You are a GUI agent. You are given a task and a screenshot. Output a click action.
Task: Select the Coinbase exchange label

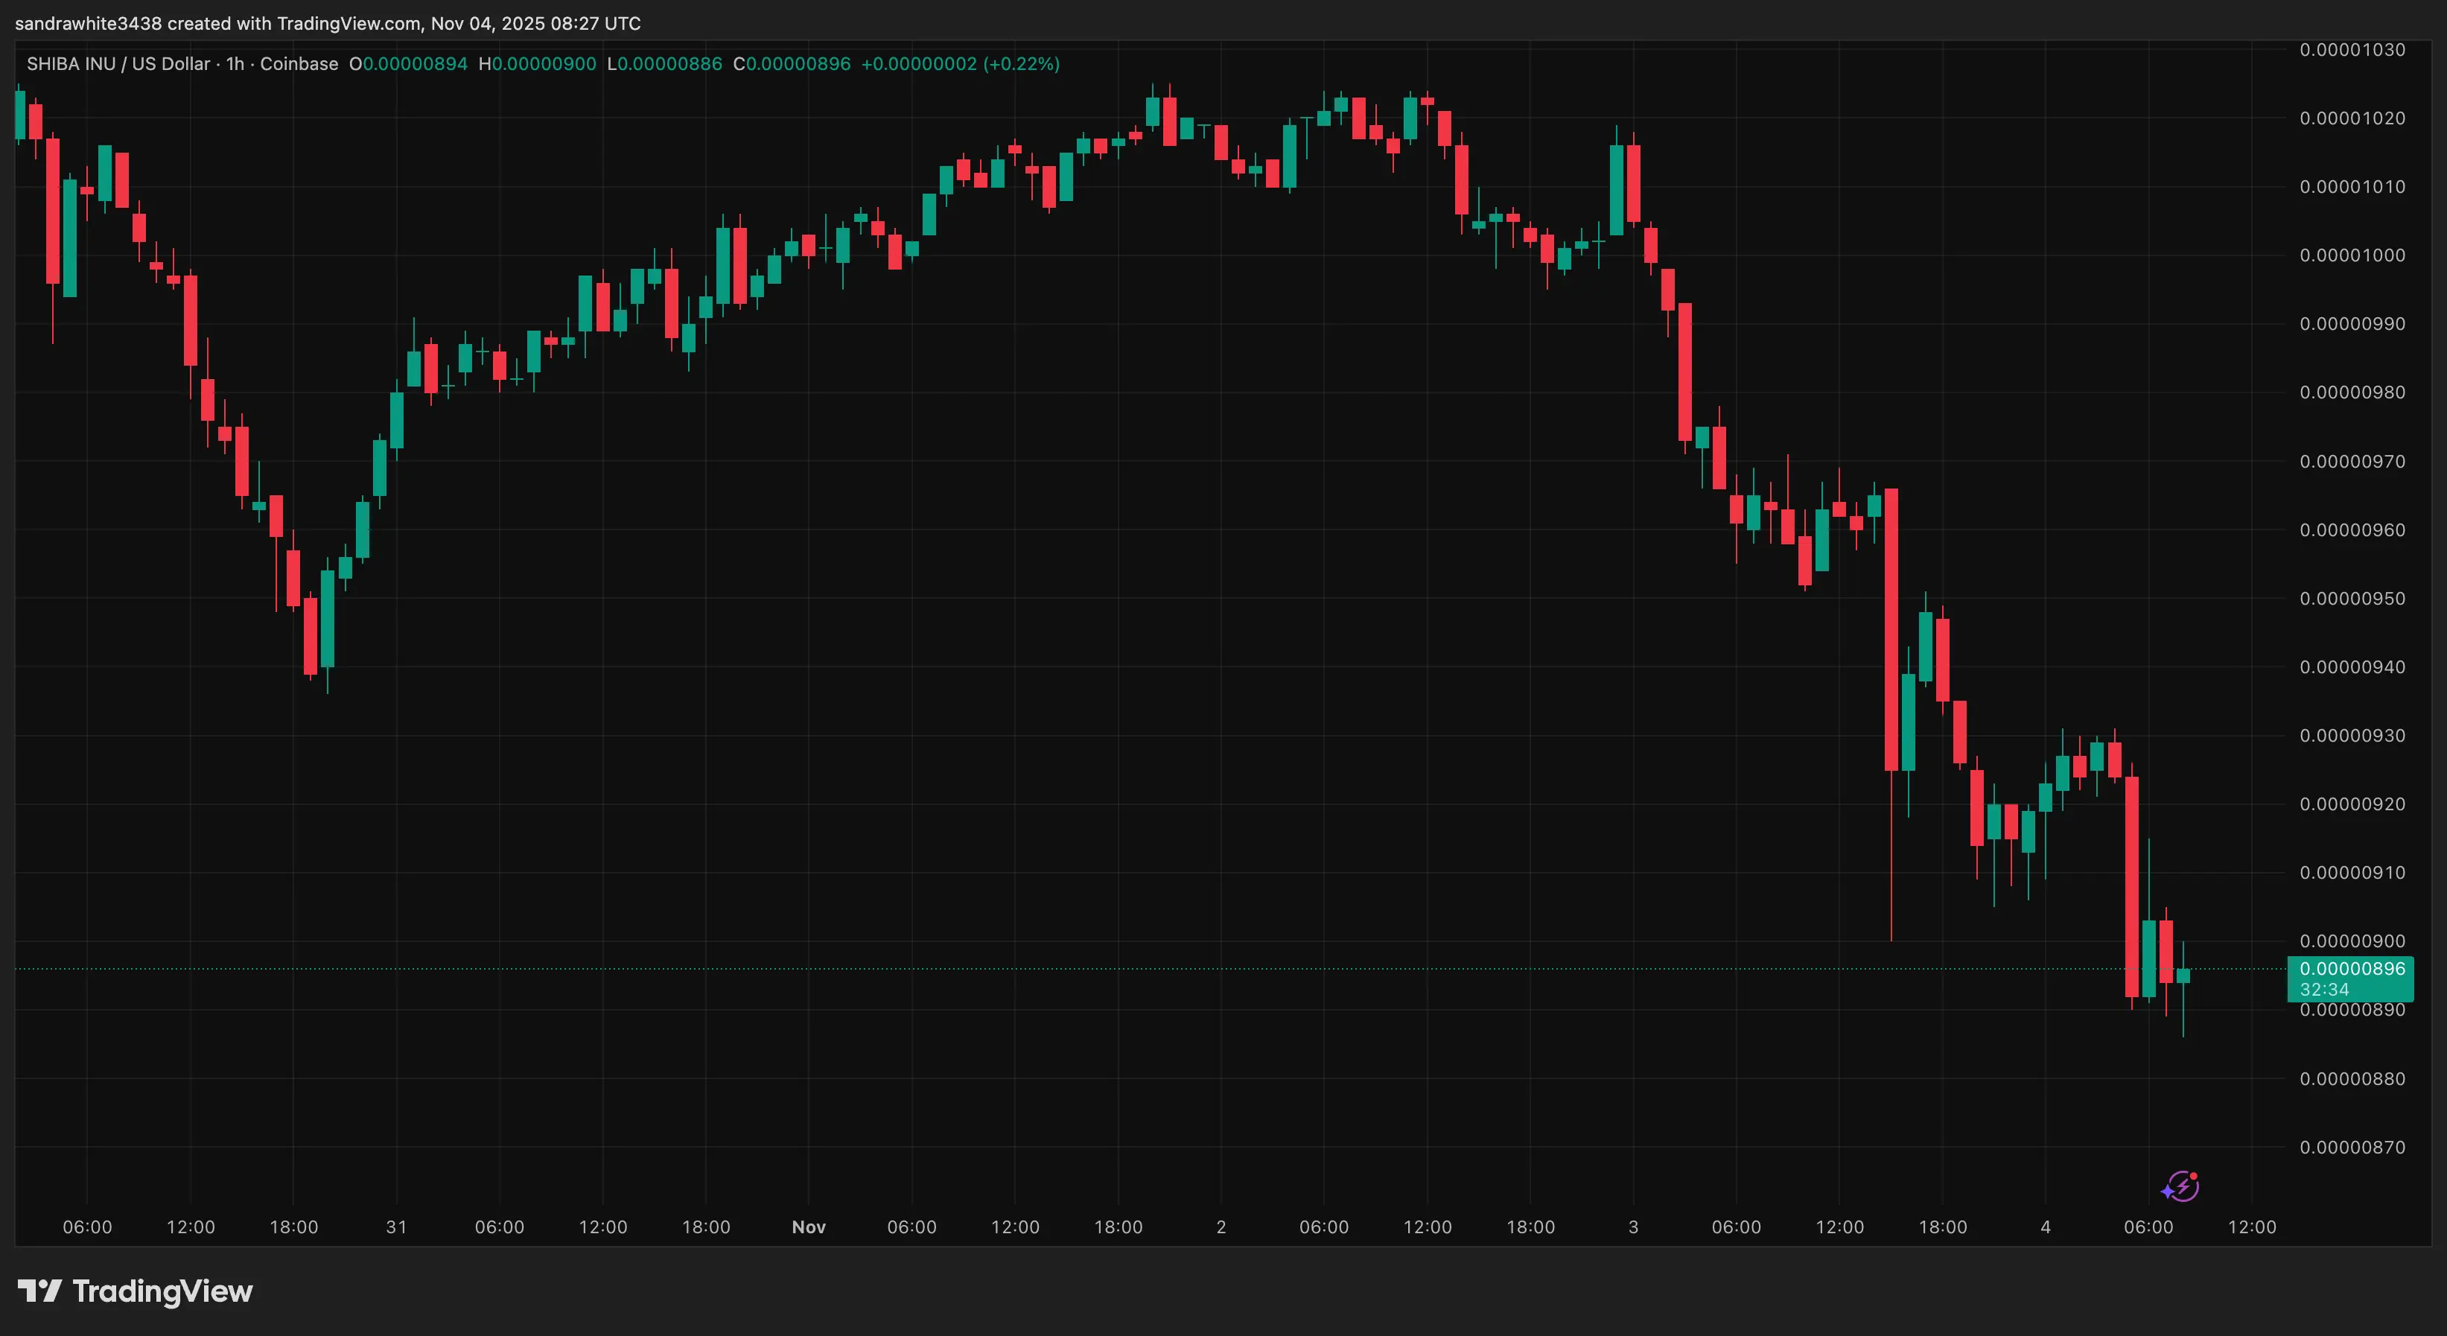299,63
